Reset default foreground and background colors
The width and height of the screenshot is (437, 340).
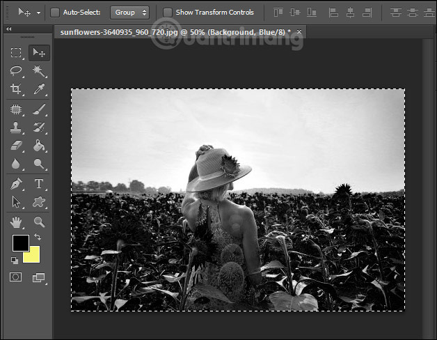click(14, 261)
